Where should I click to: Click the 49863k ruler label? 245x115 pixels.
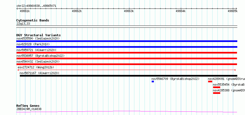point(129,11)
